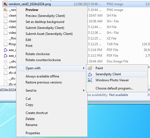Choose Set as desktop background
The height and width of the screenshot is (138, 150).
coord(45,22)
